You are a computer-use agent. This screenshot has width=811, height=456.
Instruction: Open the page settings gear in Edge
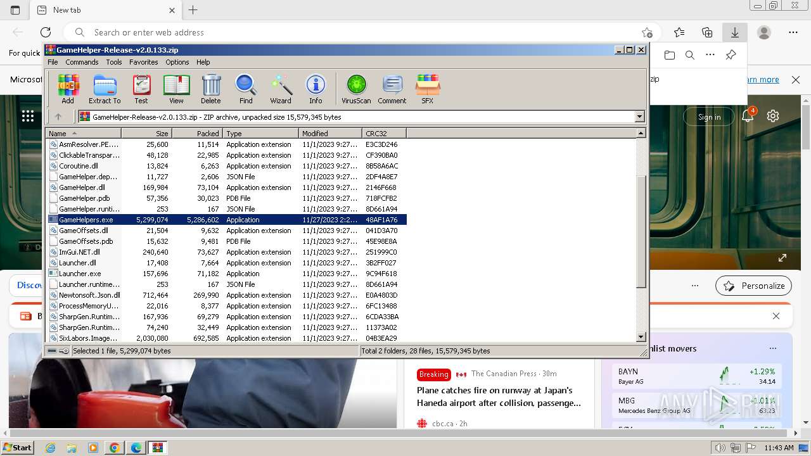[772, 116]
